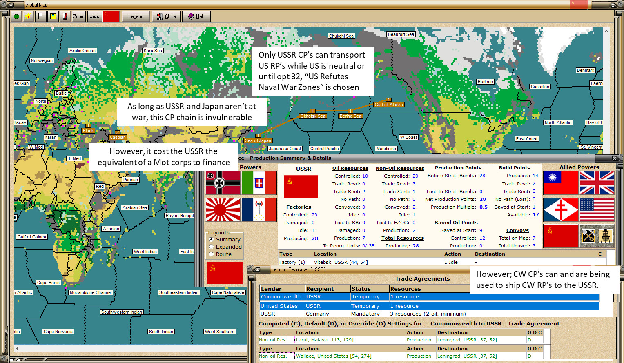Click the pickaxe non-oil resources icon
Viewport: 624px width, 363px height.
click(x=588, y=236)
